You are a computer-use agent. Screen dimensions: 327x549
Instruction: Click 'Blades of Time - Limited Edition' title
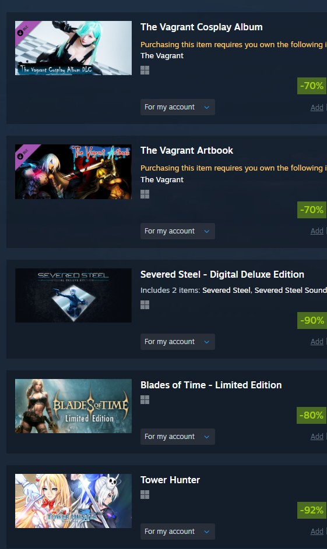click(x=211, y=385)
